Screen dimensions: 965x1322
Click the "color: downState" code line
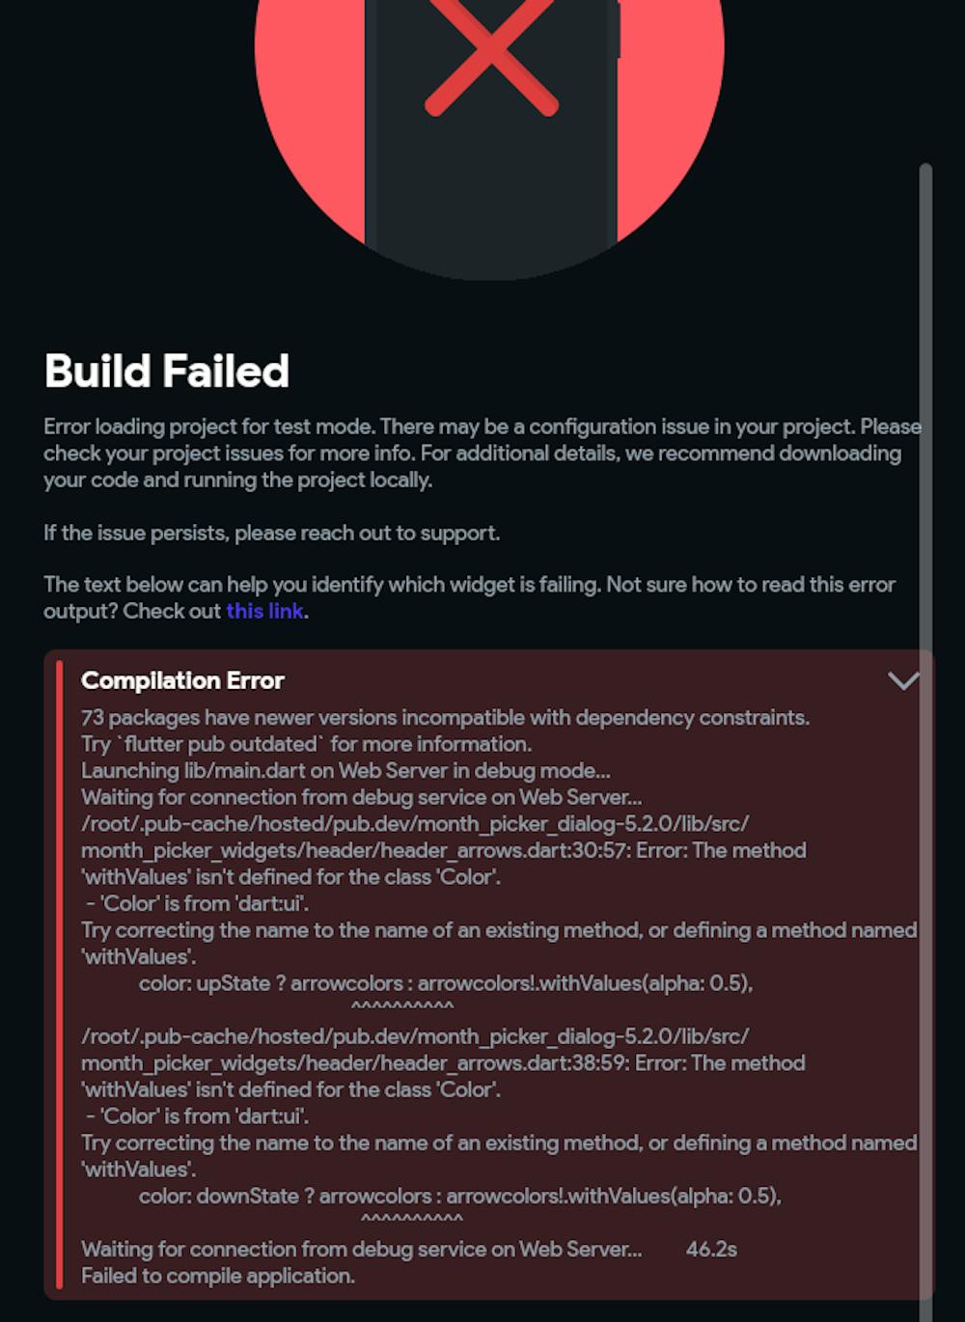[459, 1196]
